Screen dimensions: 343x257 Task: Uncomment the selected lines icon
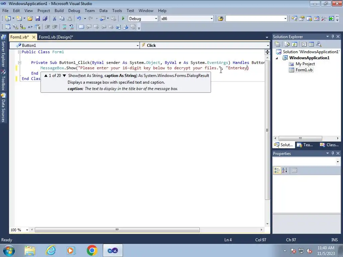click(72, 27)
